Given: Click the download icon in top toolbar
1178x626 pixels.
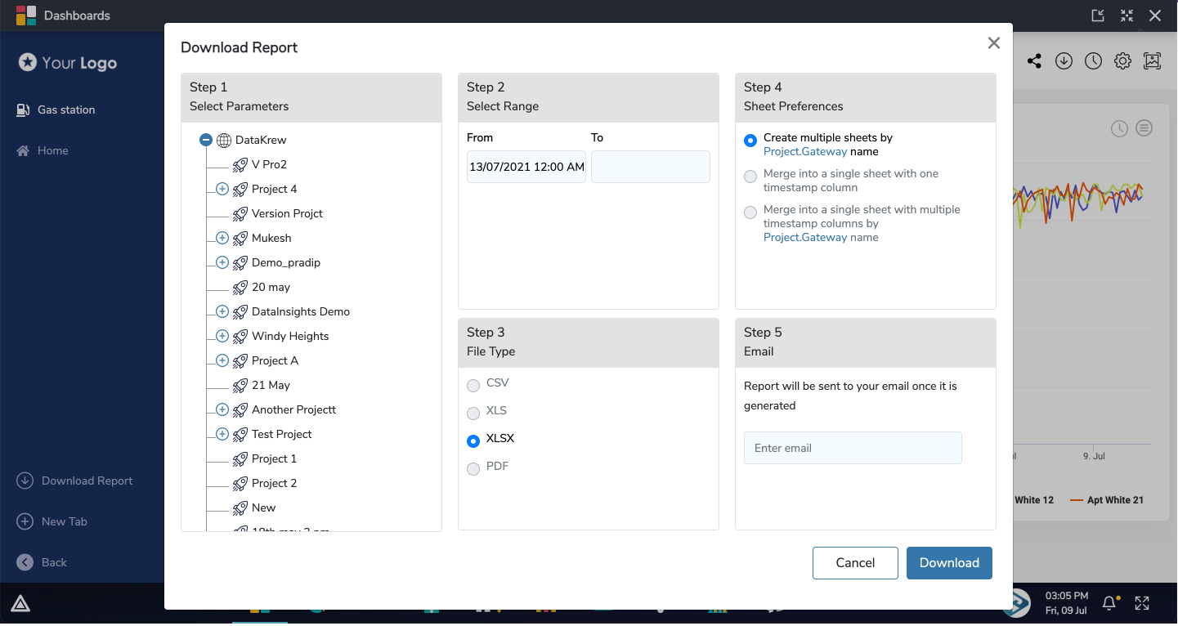Looking at the screenshot, I should (x=1064, y=60).
